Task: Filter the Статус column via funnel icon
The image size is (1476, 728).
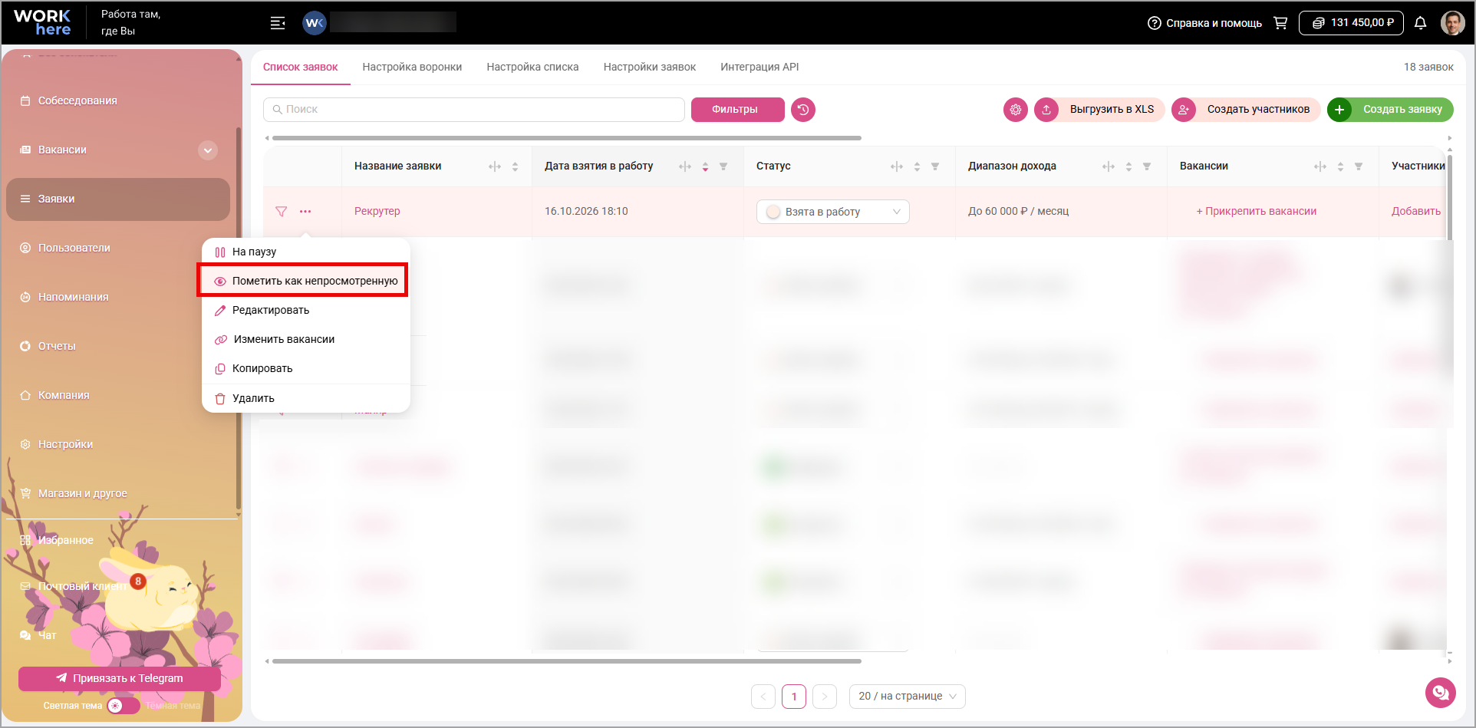Action: coord(935,166)
